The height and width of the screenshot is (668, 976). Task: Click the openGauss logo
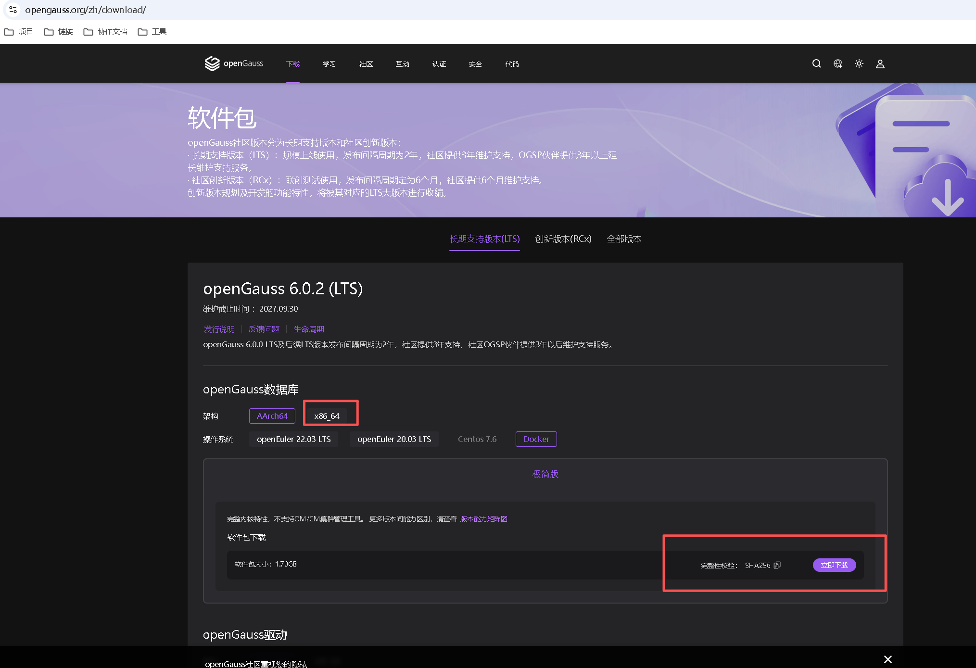[x=234, y=63]
